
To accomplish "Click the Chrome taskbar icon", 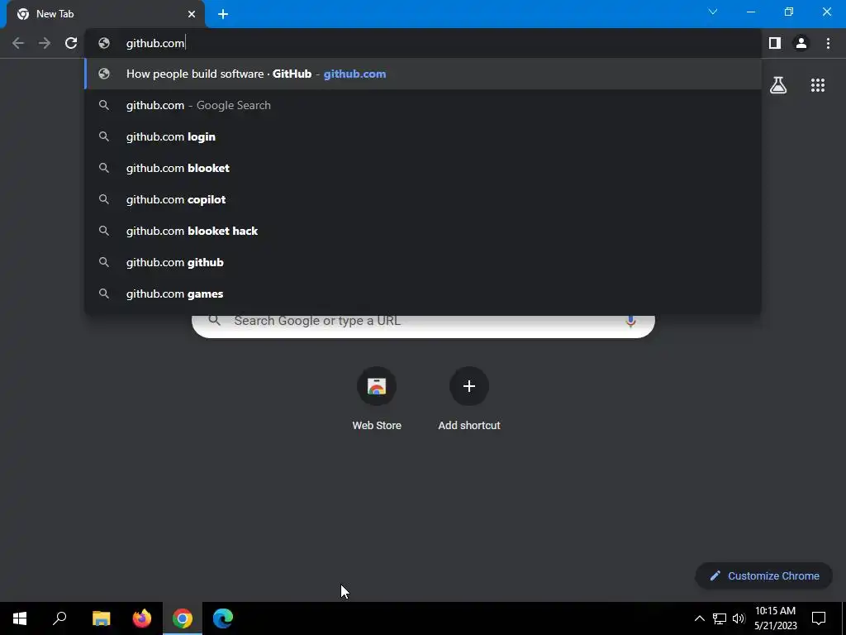I will tap(183, 618).
